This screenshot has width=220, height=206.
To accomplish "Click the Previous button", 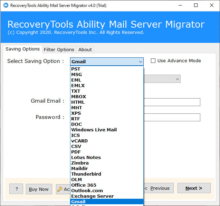I will [159, 188].
